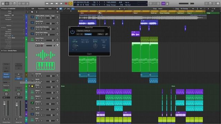
Task: Show the track list view icon
Action: point(57,9)
